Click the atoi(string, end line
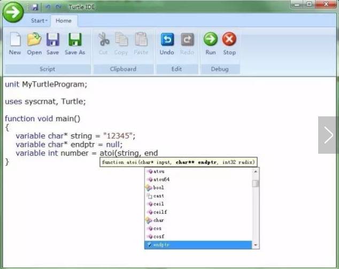 [x=87, y=153]
